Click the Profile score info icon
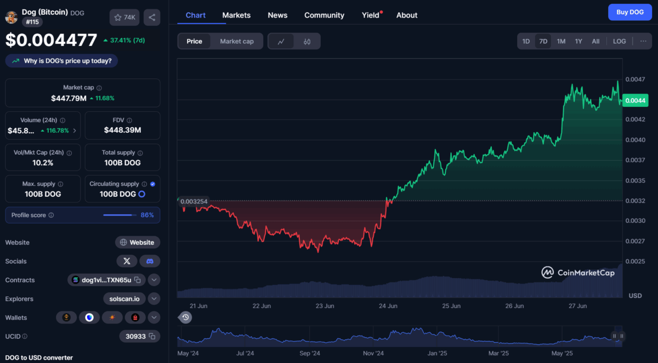The image size is (658, 363). coord(51,215)
